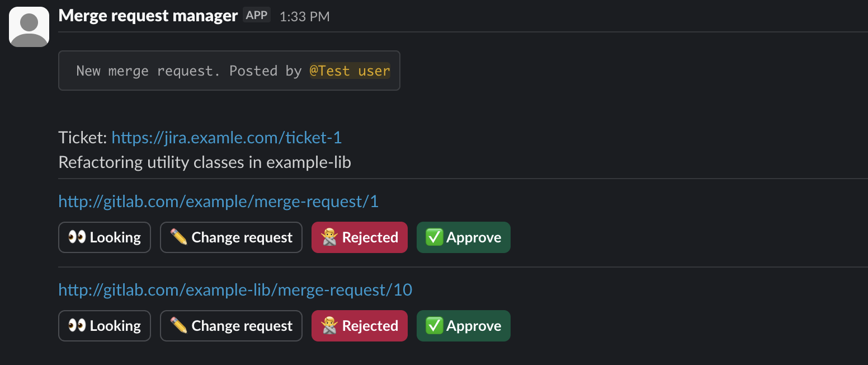Viewport: 868px width, 365px height.
Task: Click the @Test user mention
Action: 350,71
